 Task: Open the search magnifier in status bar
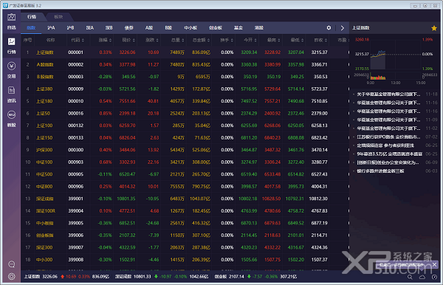coord(410,277)
